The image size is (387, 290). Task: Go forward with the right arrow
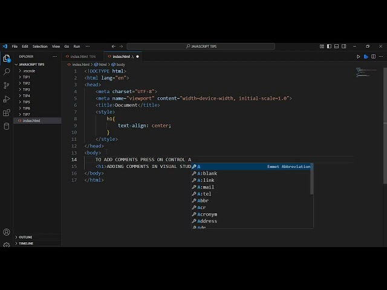(121, 47)
